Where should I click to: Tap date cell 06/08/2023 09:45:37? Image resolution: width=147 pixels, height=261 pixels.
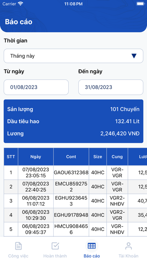(x=36, y=229)
